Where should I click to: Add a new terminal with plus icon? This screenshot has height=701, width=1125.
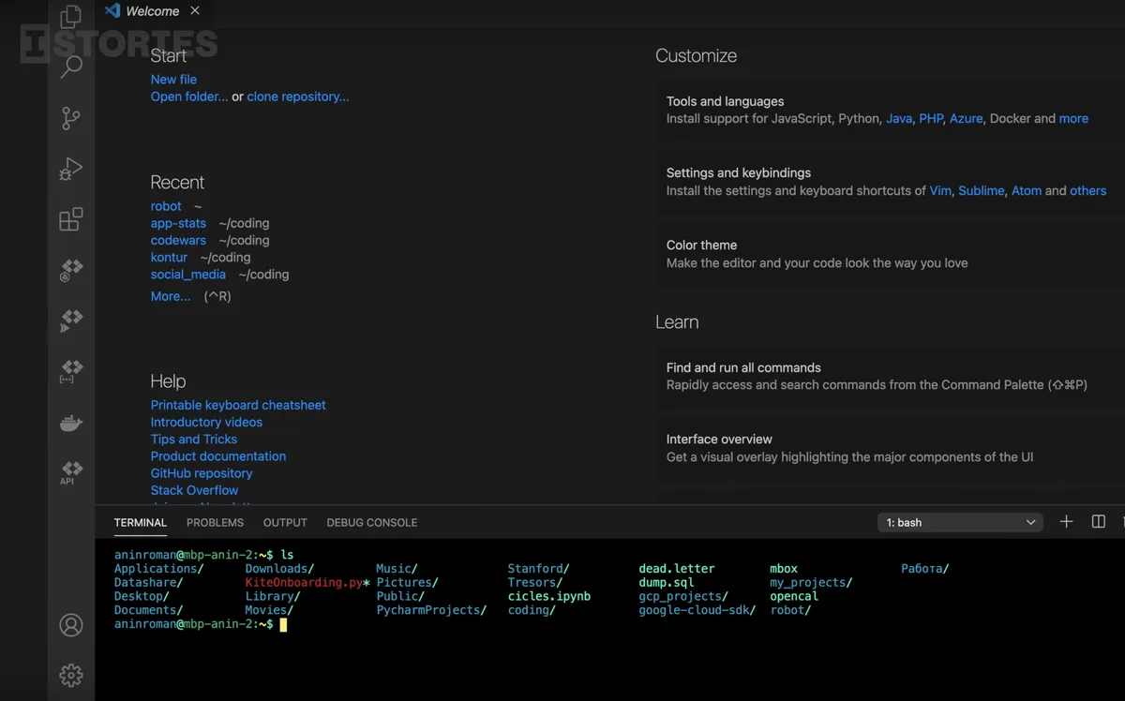tap(1066, 522)
